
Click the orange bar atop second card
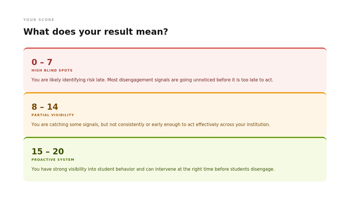[x=175, y=93]
